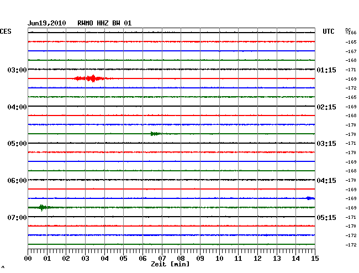Click the 02:15 UTC time label
This screenshot has width=359, height=273.
[326, 107]
